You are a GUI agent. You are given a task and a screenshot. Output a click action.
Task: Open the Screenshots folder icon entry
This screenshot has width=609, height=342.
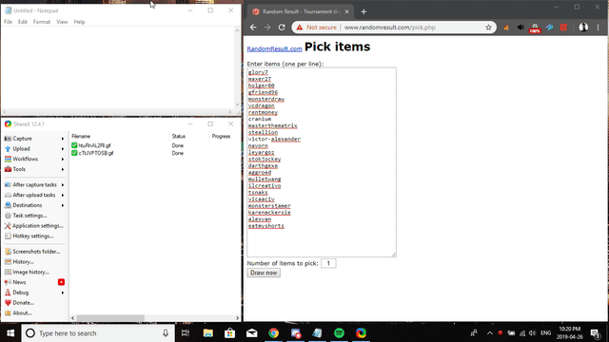pos(8,251)
